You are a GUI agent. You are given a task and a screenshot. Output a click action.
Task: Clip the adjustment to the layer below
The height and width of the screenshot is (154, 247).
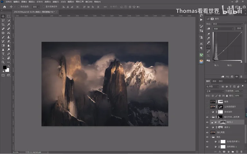(x=223, y=77)
